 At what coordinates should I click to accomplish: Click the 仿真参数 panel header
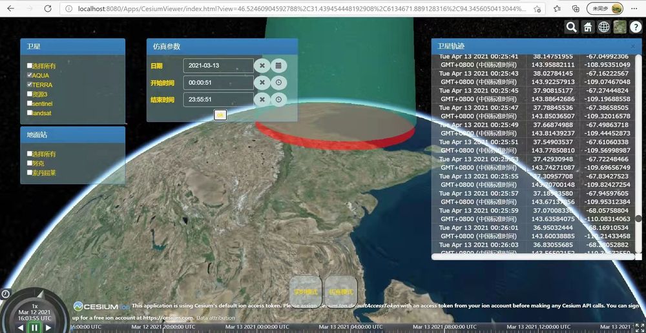click(x=222, y=46)
